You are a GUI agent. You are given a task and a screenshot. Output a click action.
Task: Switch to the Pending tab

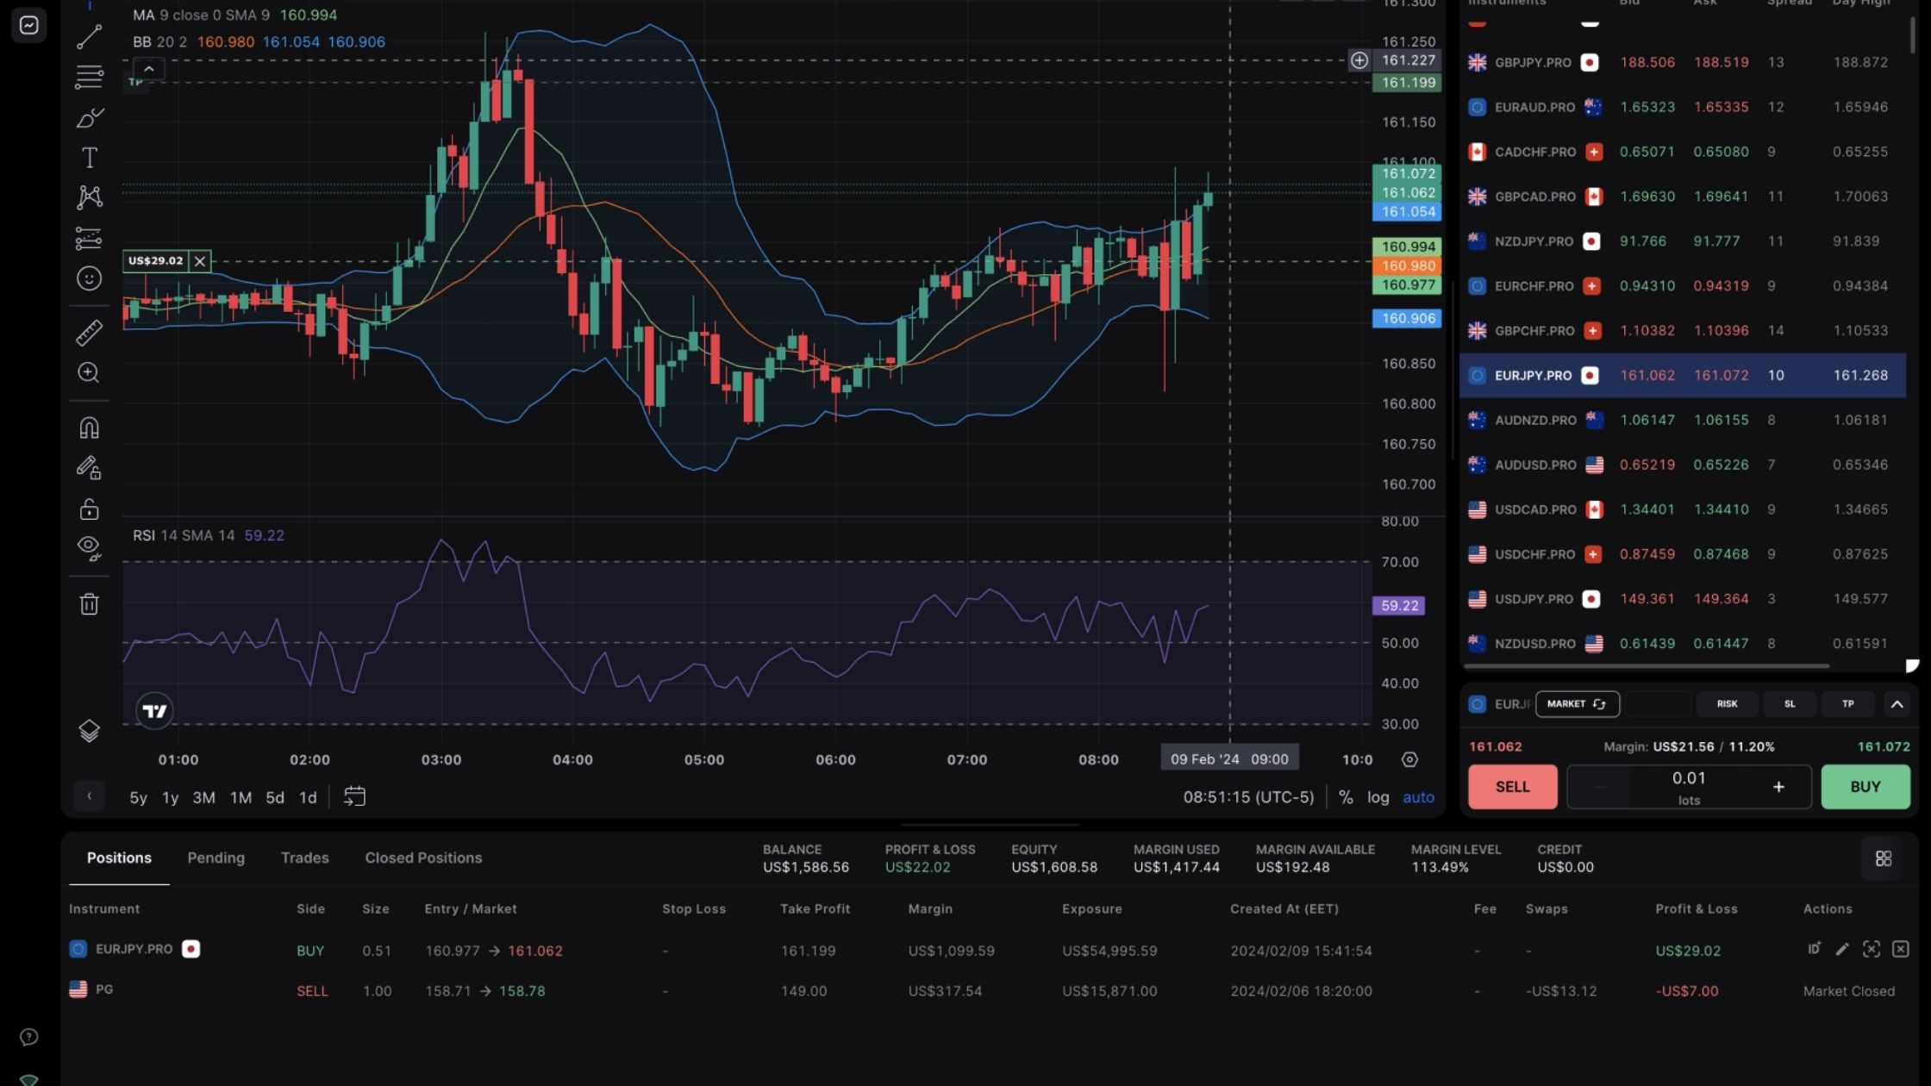[x=216, y=858]
